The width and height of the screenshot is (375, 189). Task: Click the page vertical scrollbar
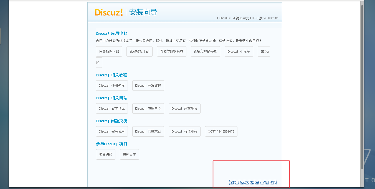tap(362, 87)
